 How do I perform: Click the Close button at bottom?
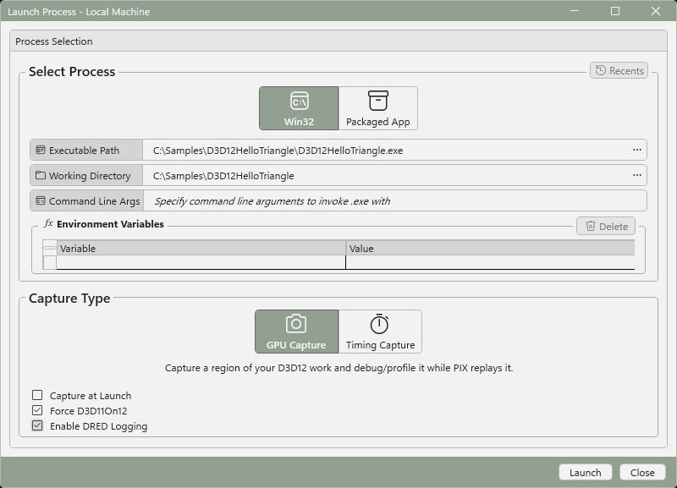642,473
